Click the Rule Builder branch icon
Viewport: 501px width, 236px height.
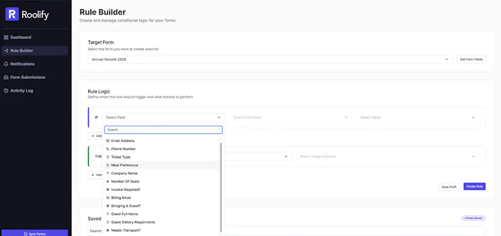coord(6,51)
